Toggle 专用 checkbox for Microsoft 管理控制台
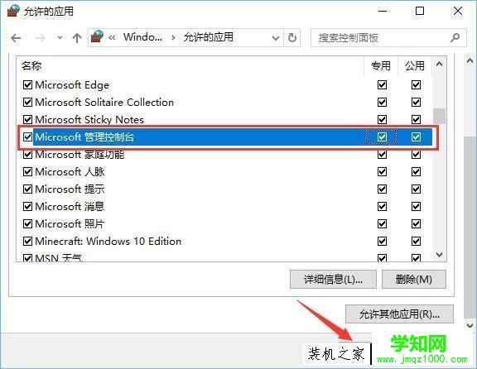Image resolution: width=477 pixels, height=369 pixels. pos(382,137)
